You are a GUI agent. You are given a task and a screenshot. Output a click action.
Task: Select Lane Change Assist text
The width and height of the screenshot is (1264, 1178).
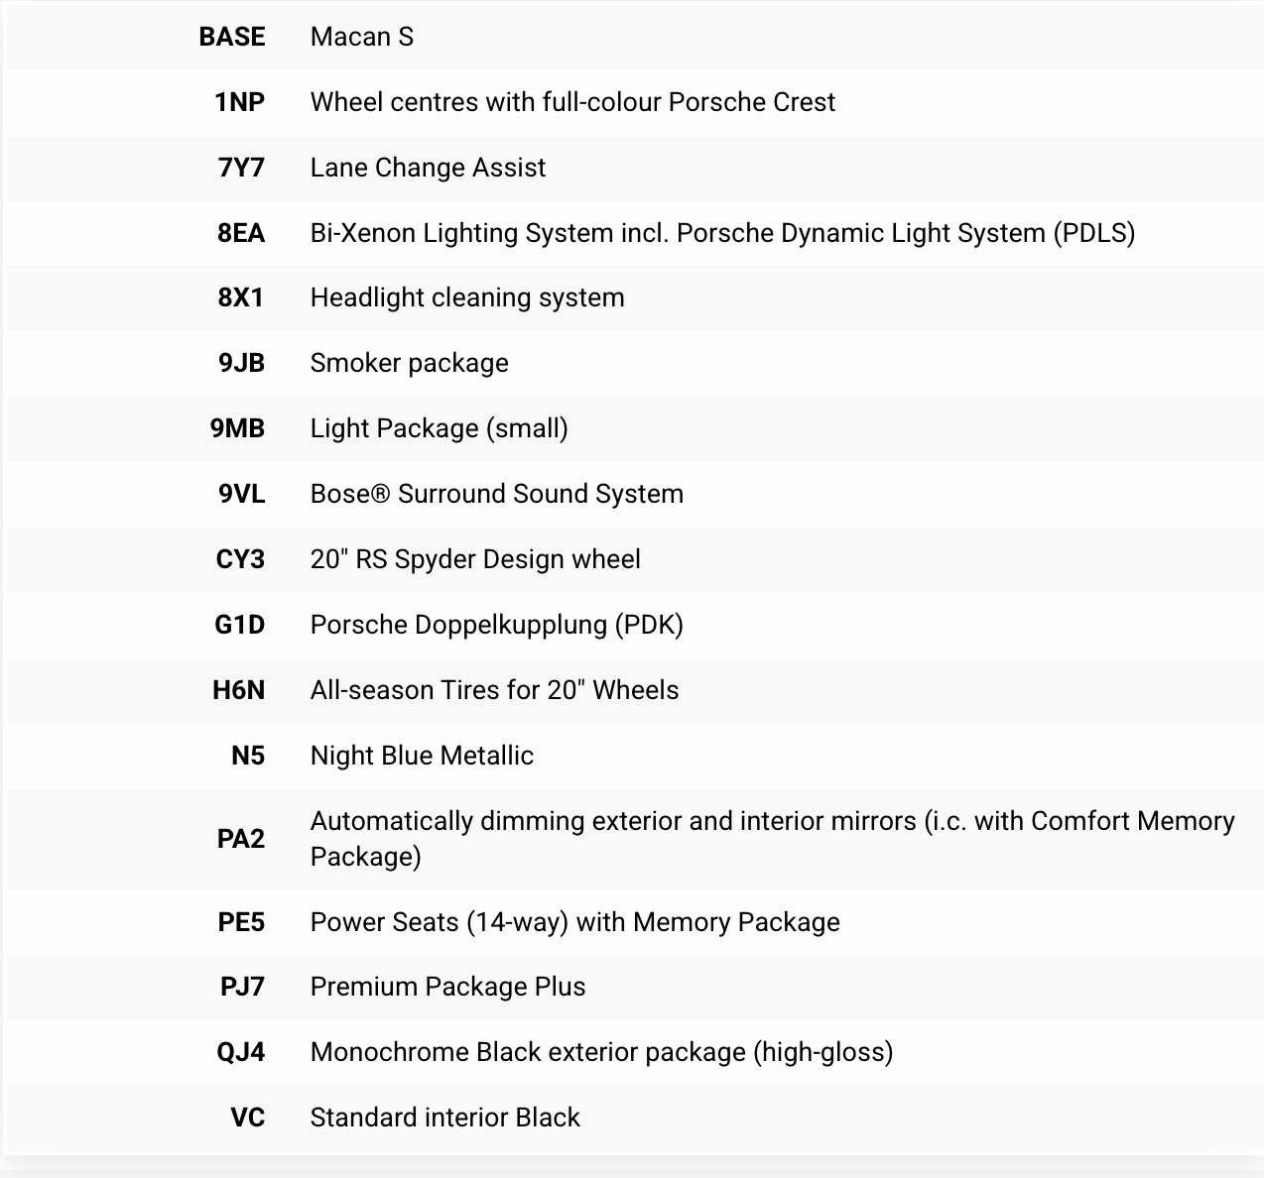pyautogui.click(x=428, y=168)
